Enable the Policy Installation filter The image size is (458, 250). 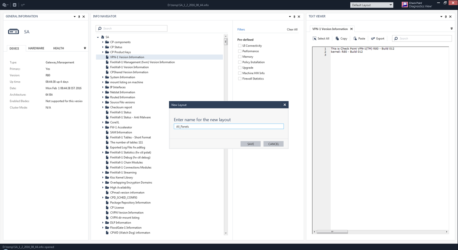[x=239, y=62]
